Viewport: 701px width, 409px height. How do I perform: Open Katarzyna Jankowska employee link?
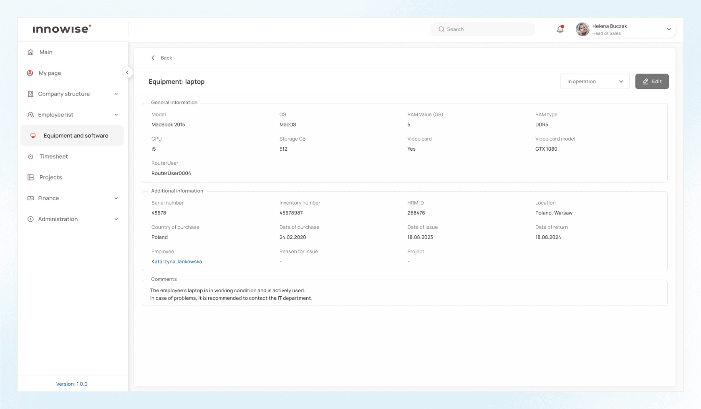tap(177, 262)
